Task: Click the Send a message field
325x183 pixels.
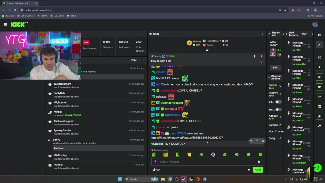Action: click(x=207, y=162)
